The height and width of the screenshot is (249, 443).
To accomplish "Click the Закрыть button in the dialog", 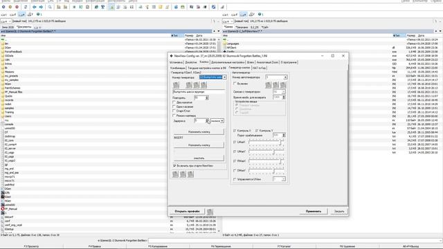I will pyautogui.click(x=339, y=211).
